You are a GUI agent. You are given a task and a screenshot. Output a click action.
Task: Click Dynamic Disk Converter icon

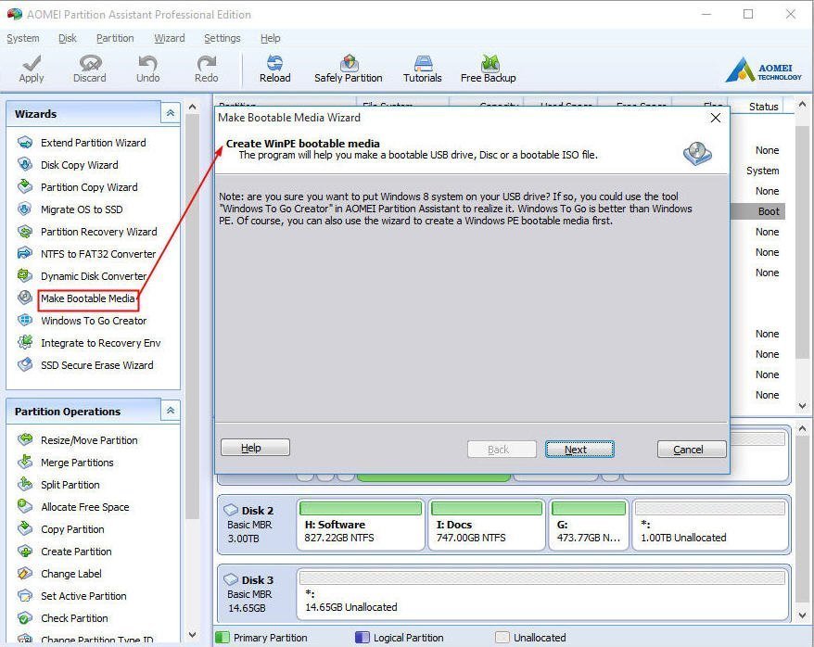pos(25,276)
